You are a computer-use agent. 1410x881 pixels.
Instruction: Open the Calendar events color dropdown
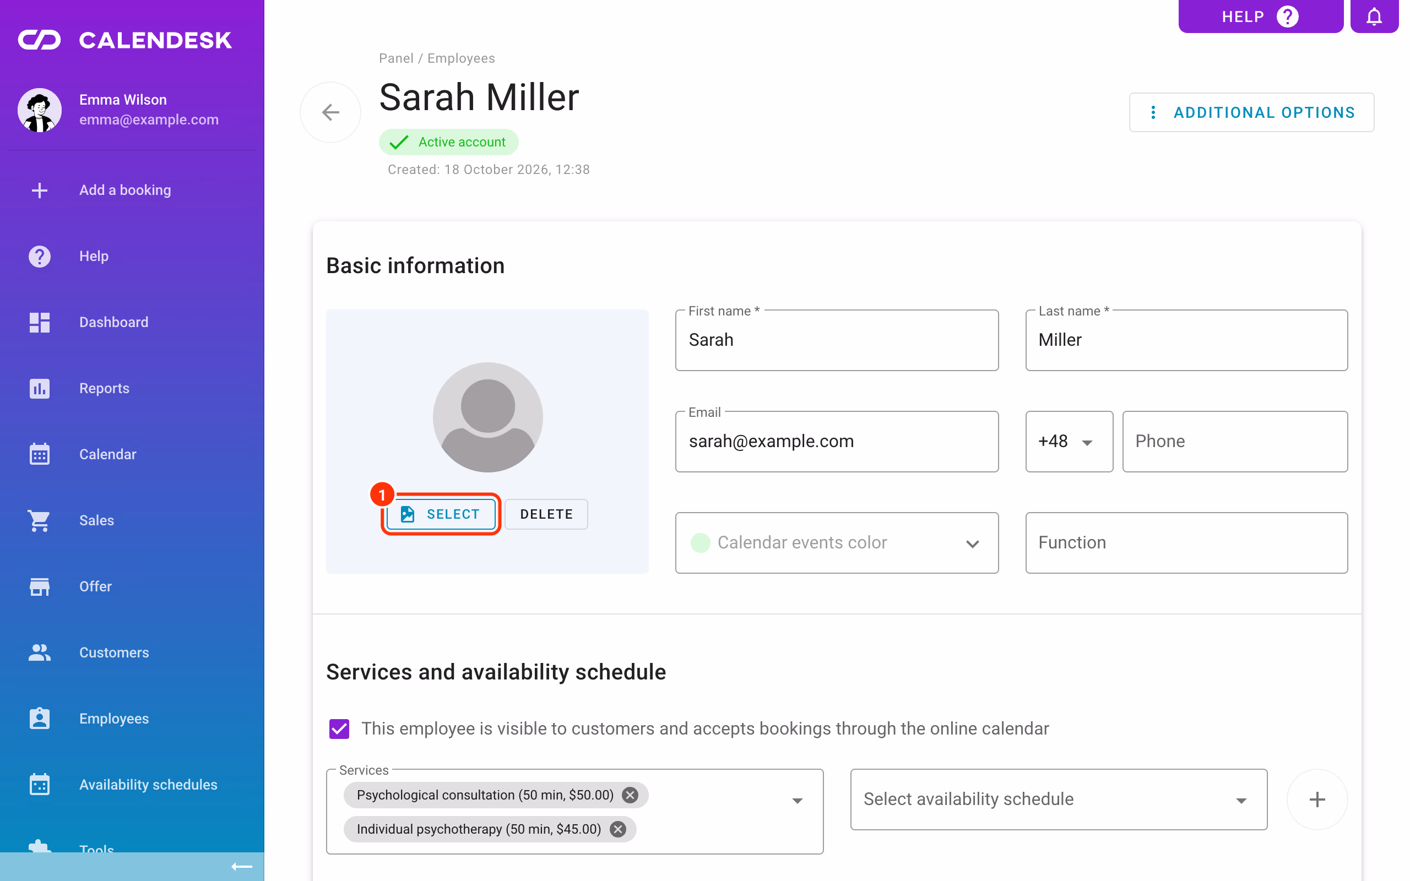pyautogui.click(x=837, y=542)
